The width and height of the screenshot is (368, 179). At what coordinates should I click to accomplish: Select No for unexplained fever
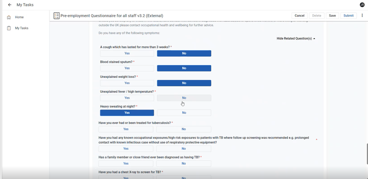coord(184,98)
